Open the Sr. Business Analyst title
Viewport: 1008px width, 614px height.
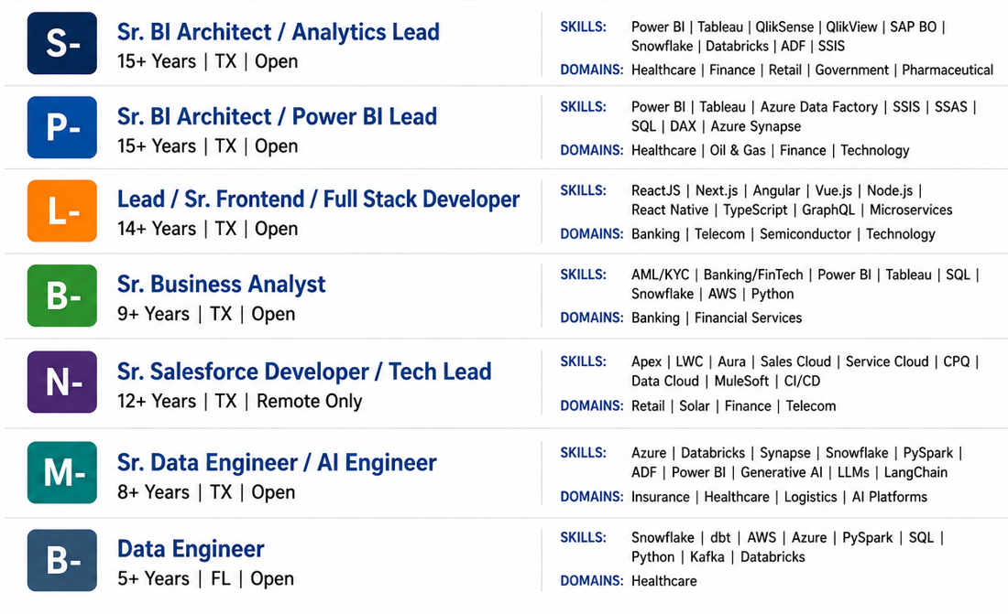pos(221,285)
